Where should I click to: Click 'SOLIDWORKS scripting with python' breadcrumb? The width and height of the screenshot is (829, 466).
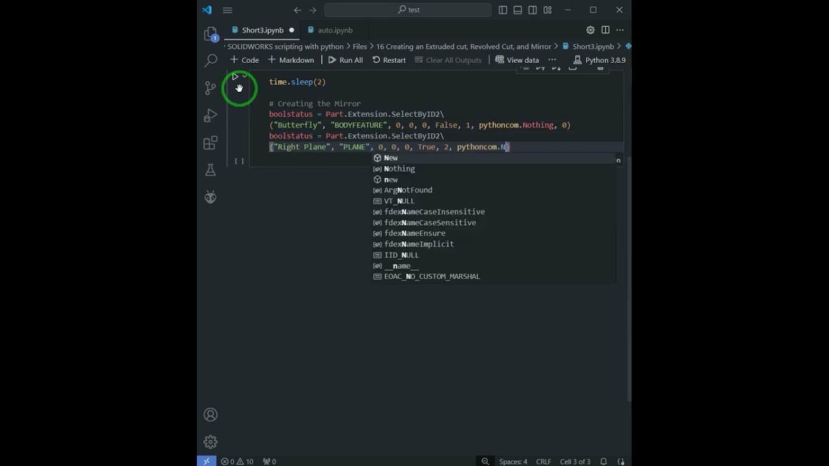pyautogui.click(x=286, y=47)
